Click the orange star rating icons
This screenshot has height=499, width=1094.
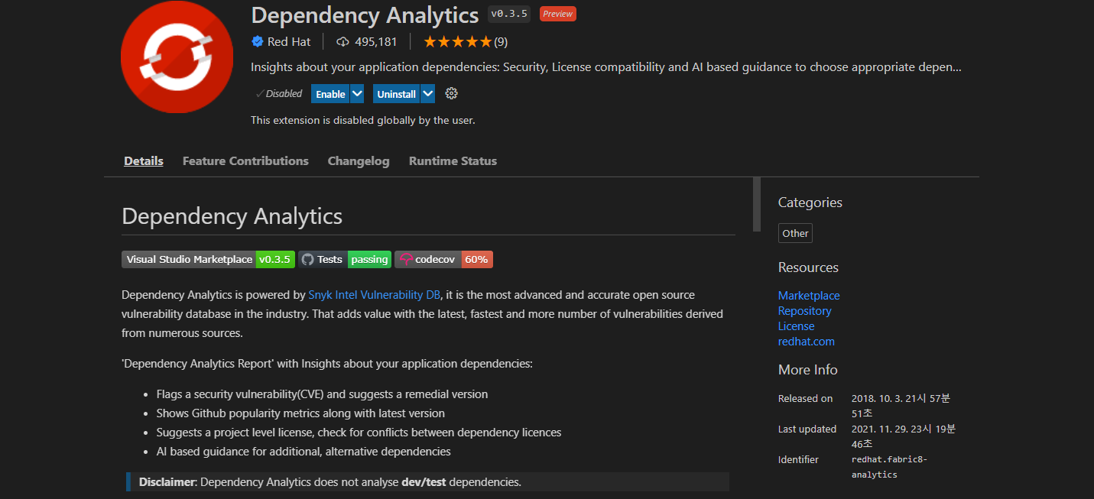pyautogui.click(x=457, y=41)
